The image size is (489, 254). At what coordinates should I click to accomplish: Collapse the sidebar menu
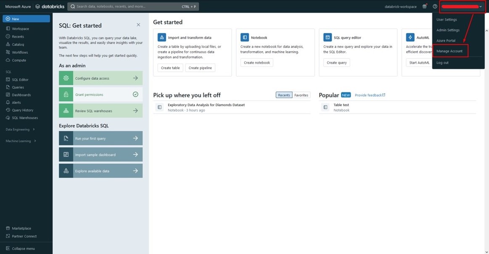(x=20, y=249)
